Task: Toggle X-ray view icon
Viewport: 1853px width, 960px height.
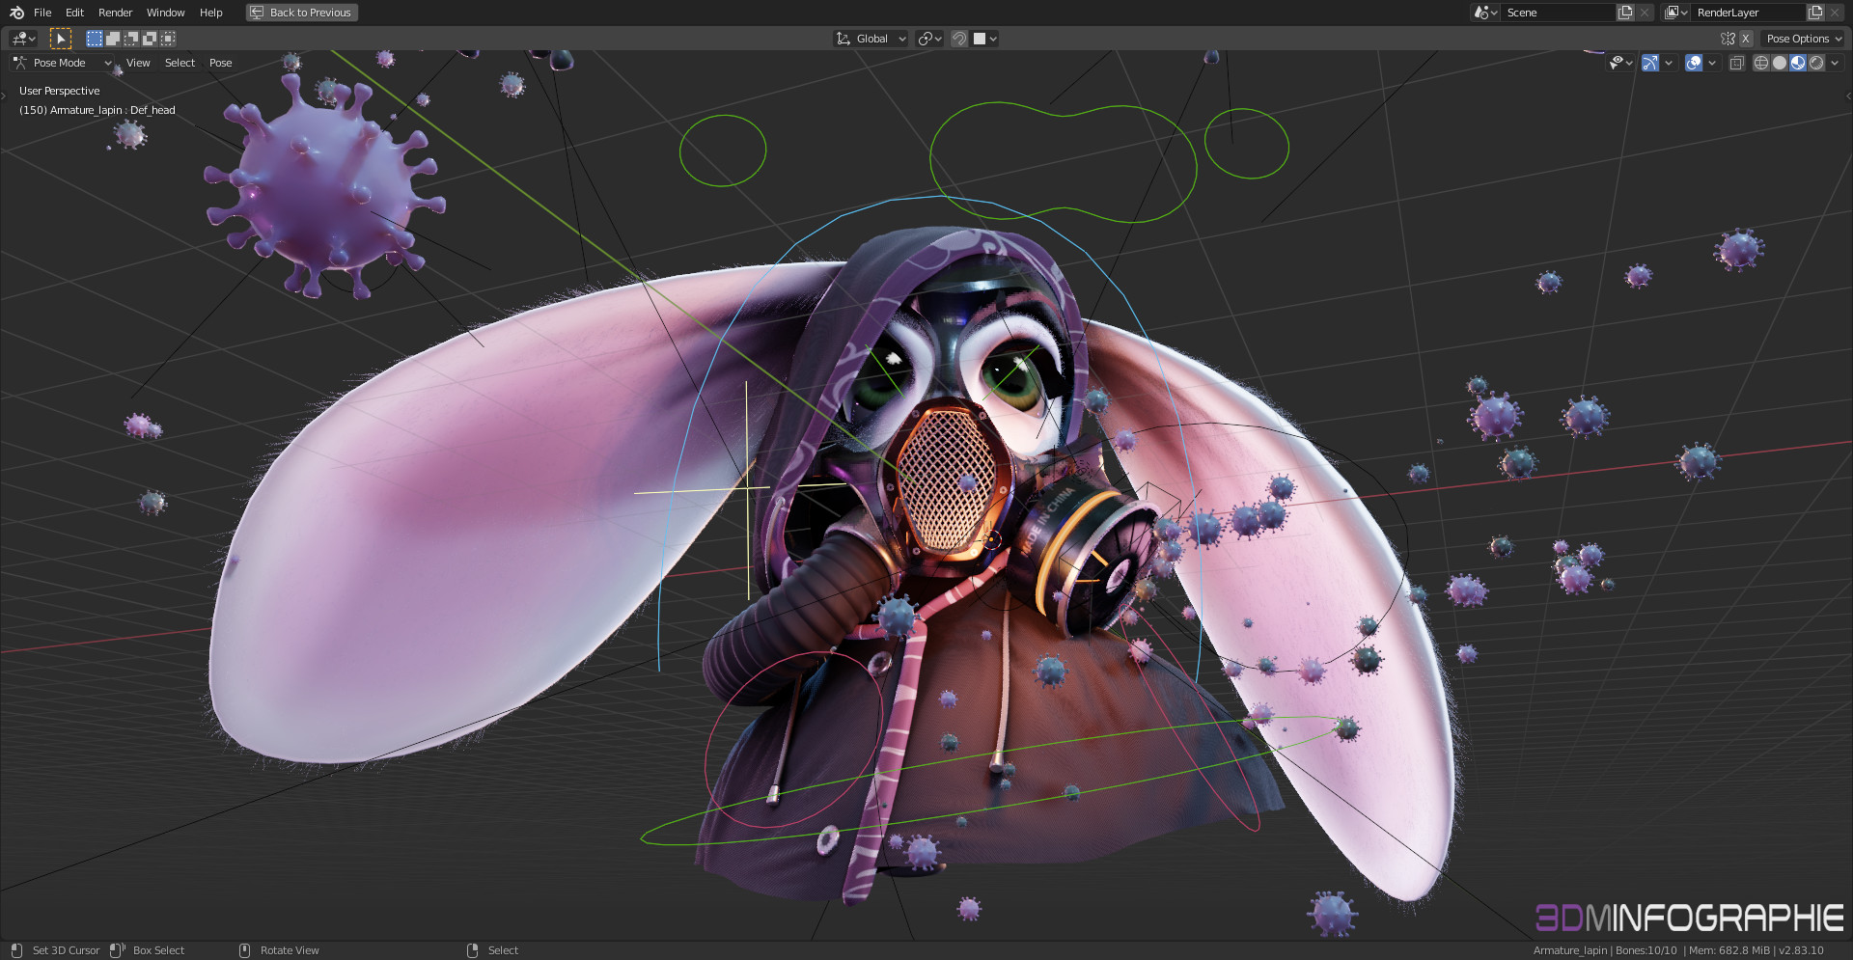Action: click(x=1736, y=63)
